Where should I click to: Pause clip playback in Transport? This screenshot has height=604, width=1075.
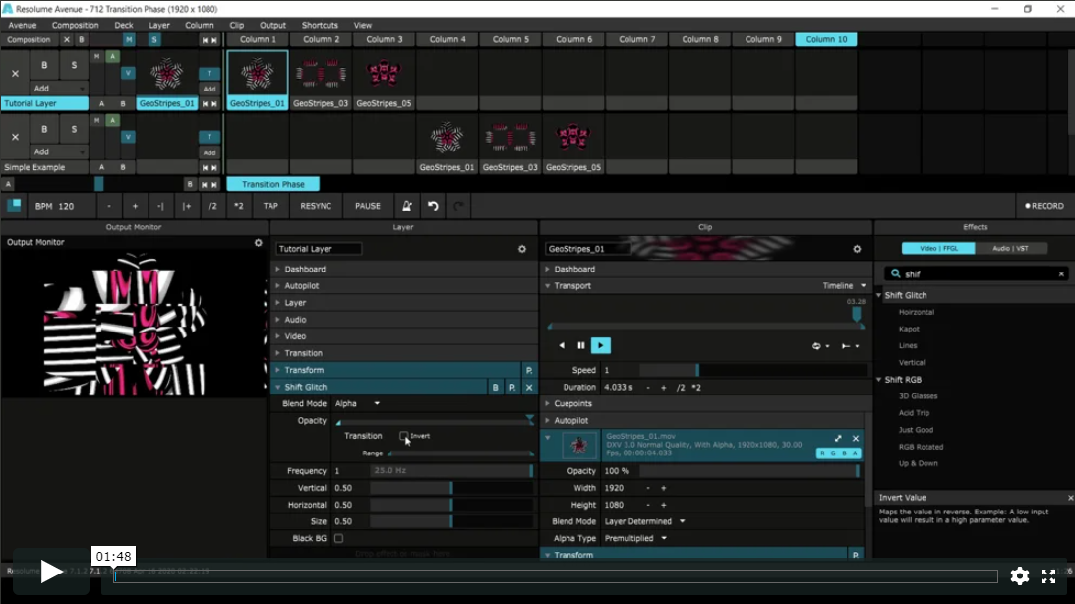tap(580, 345)
